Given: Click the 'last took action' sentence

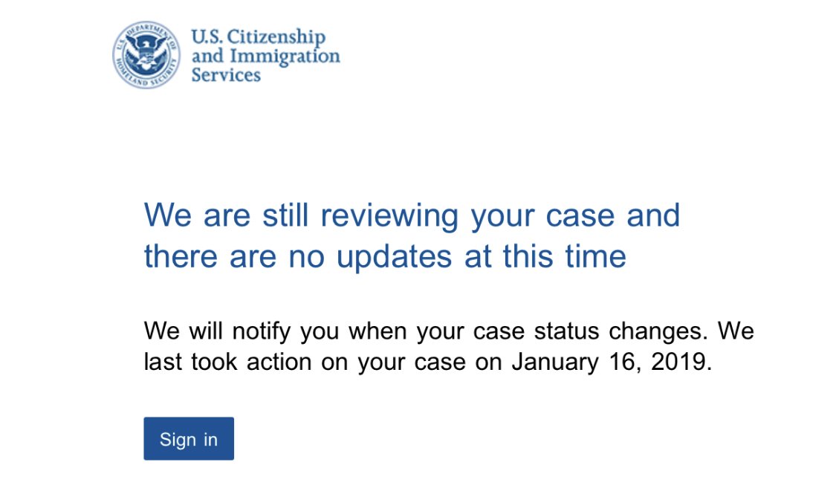Looking at the screenshot, I should 428,362.
